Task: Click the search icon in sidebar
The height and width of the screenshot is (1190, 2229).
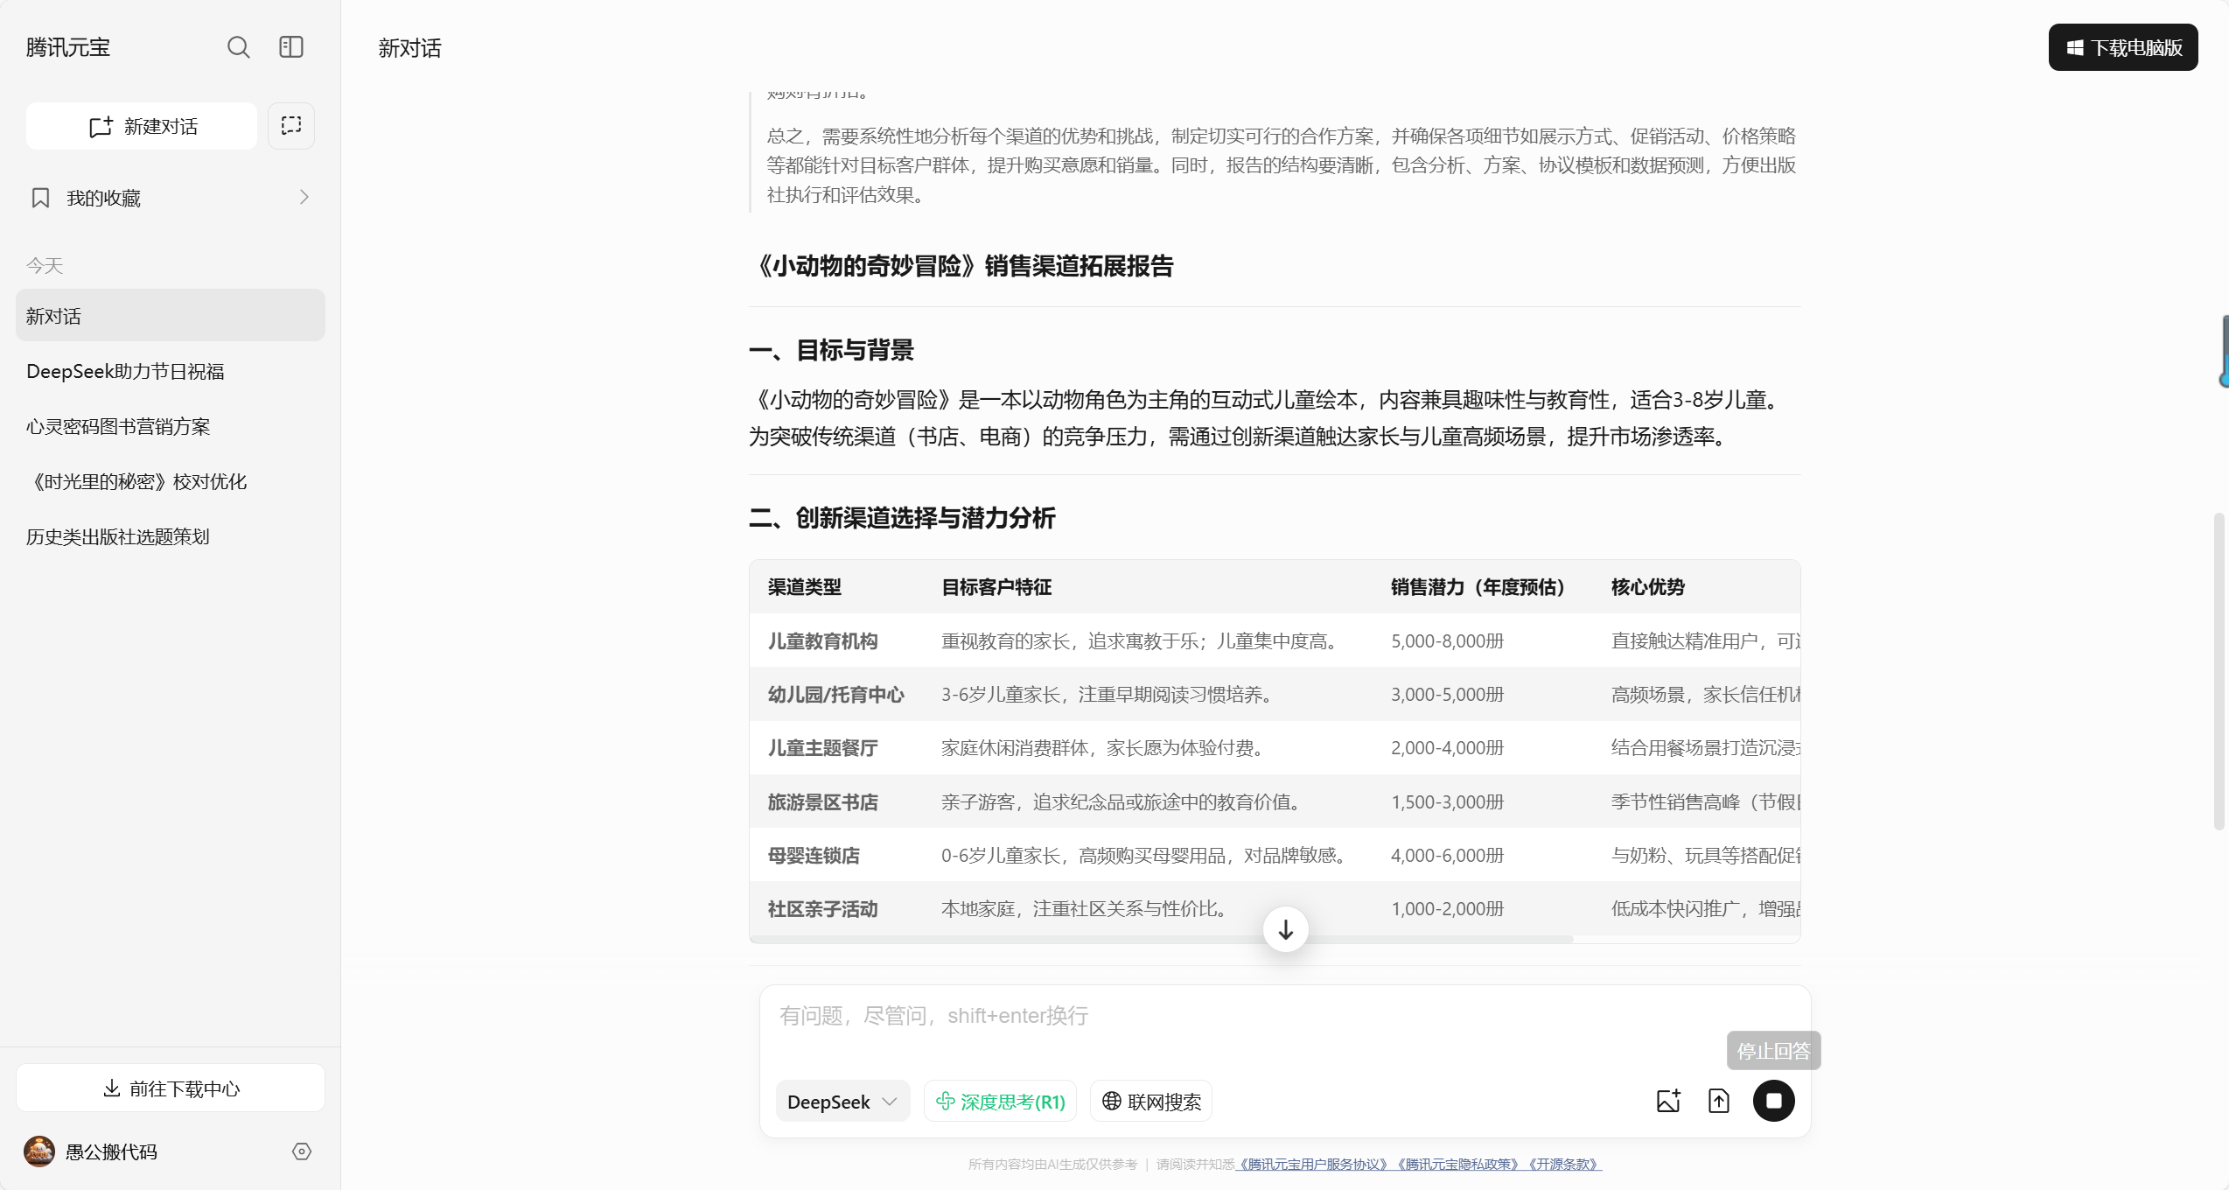Action: tap(238, 47)
